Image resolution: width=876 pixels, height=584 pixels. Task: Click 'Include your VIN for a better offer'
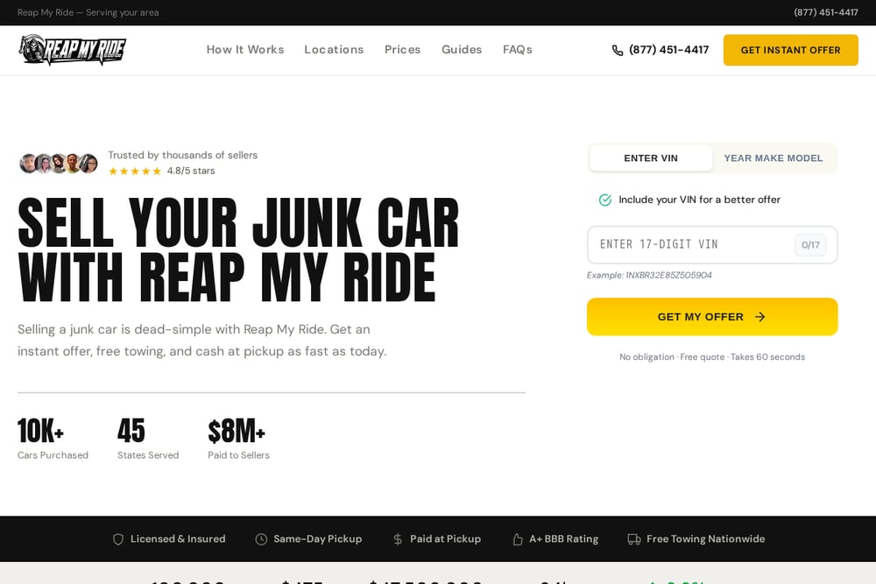[699, 200]
